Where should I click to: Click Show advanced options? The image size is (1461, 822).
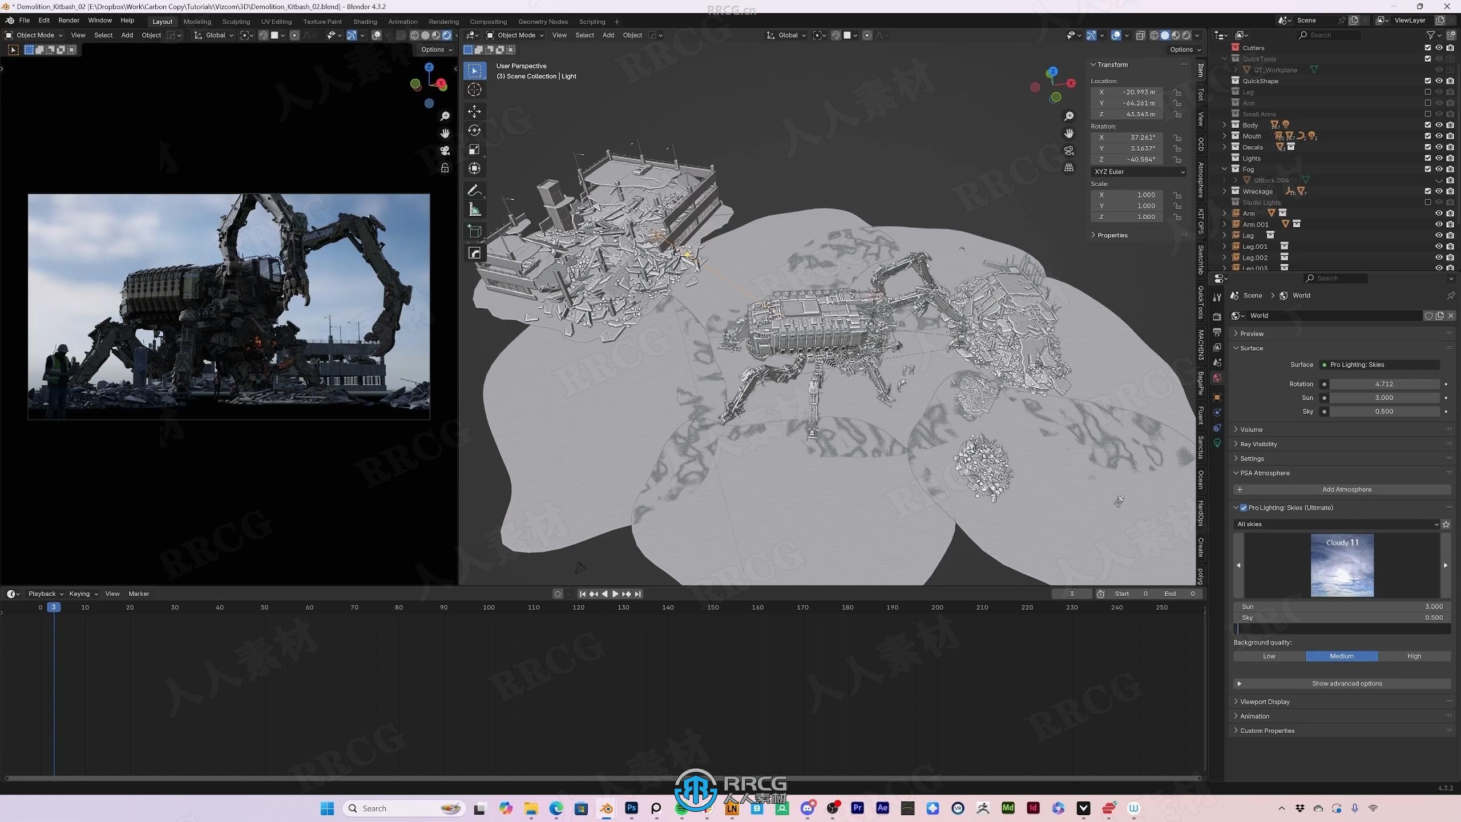click(x=1342, y=683)
